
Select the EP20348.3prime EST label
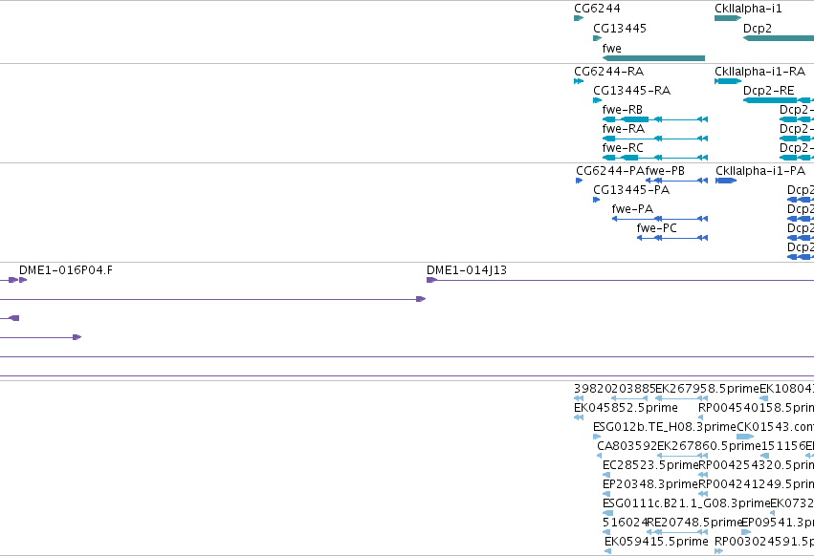[649, 484]
